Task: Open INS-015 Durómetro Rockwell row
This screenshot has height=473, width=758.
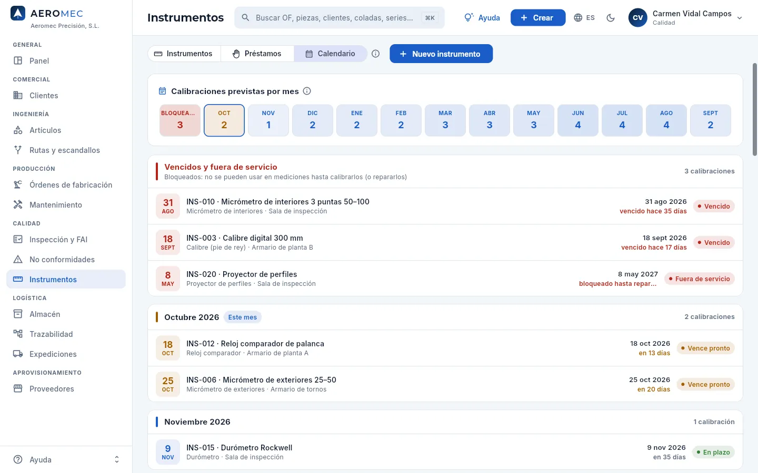Action: [x=445, y=452]
